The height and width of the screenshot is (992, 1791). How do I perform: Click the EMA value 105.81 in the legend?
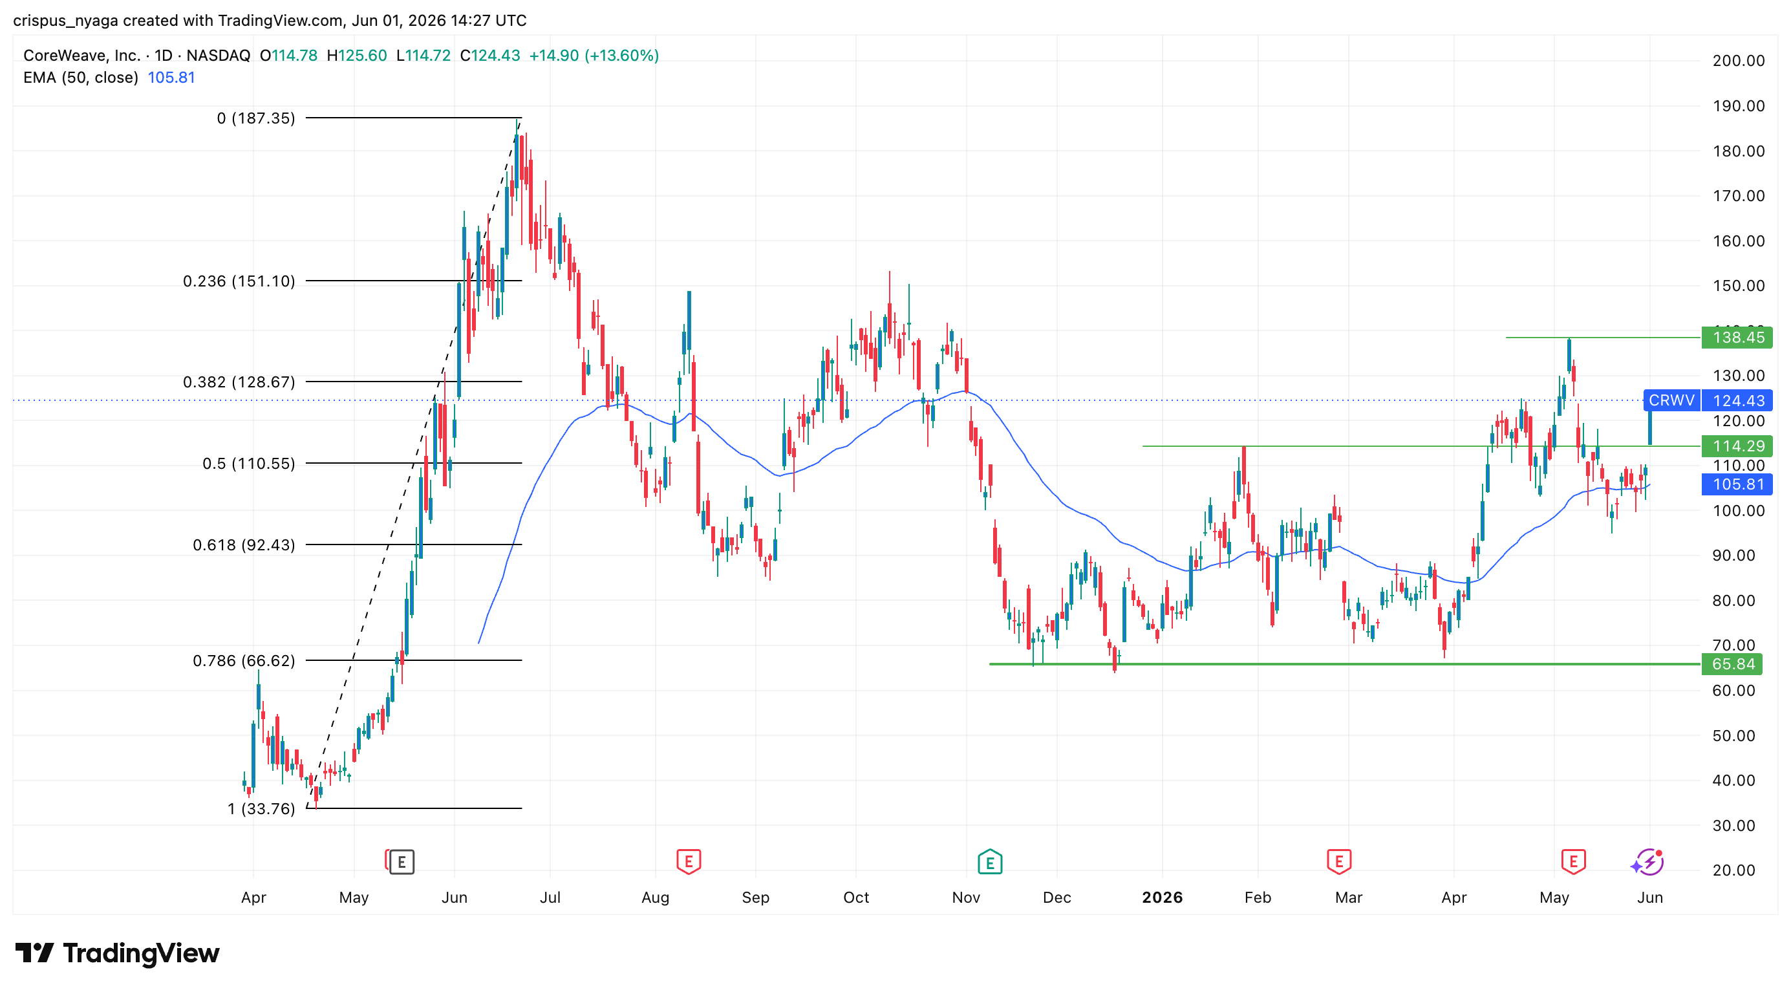(x=171, y=78)
